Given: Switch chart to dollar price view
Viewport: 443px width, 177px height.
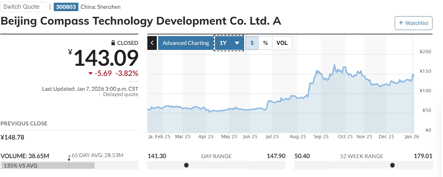Looking at the screenshot, I should click(252, 43).
